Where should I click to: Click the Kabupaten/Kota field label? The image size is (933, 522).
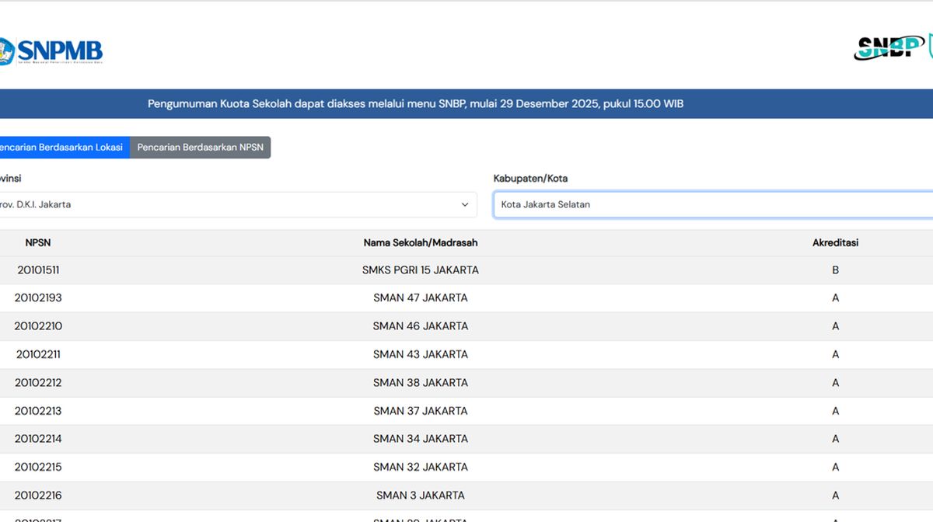[x=530, y=179]
